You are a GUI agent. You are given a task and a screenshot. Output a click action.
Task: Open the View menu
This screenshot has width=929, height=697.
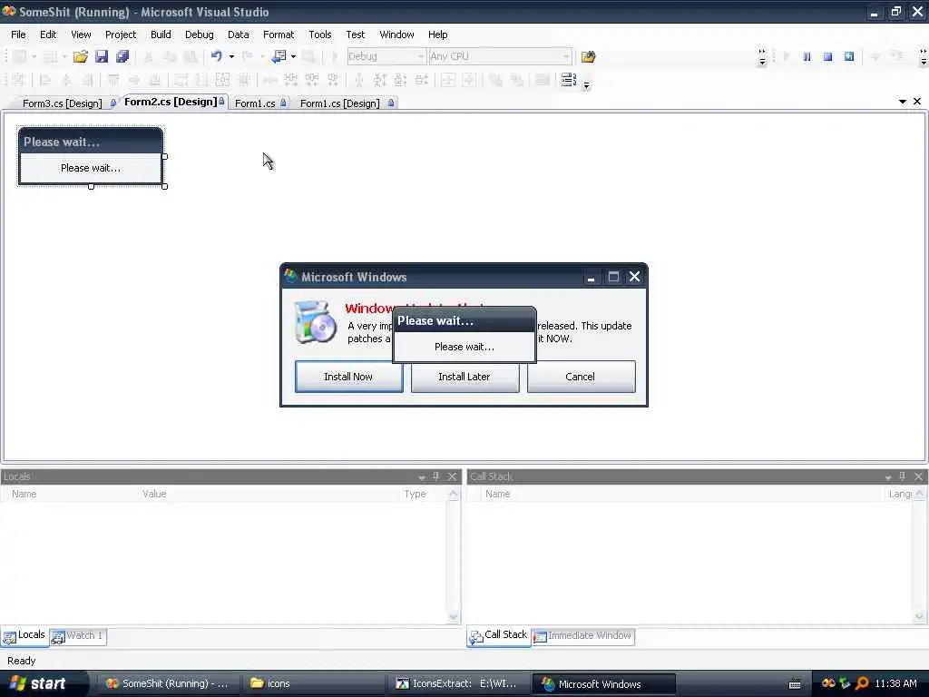pos(81,34)
